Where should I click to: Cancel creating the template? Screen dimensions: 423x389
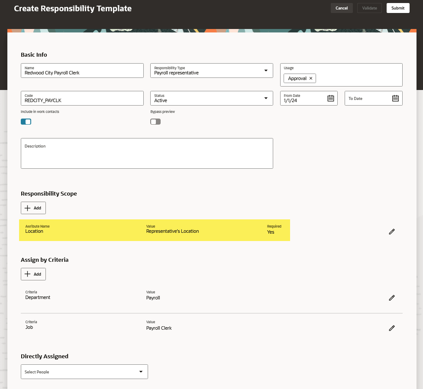coord(342,8)
